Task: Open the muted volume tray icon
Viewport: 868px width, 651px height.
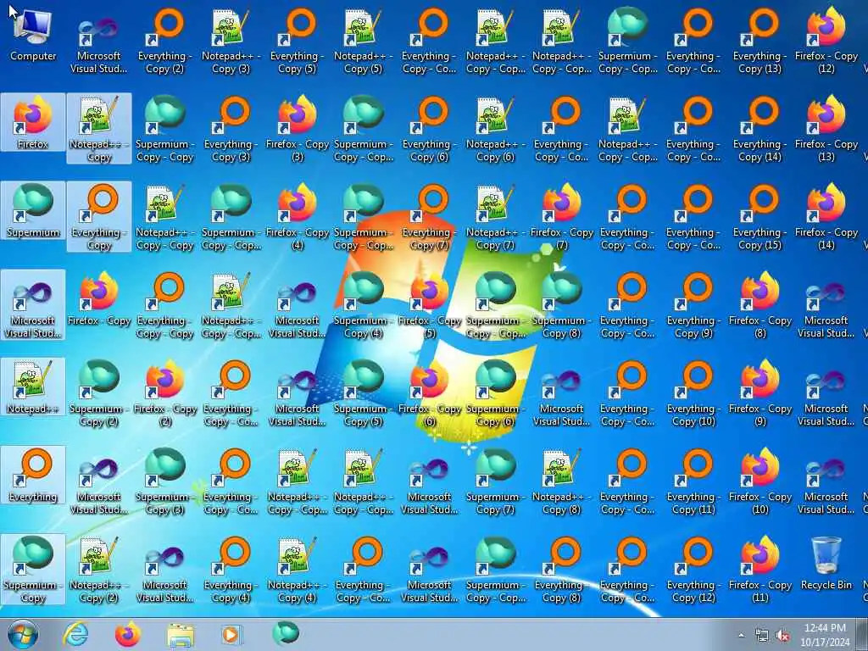Action: (x=782, y=636)
